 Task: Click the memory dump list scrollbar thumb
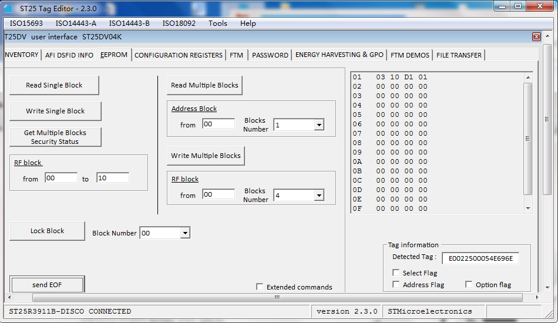(x=528, y=139)
